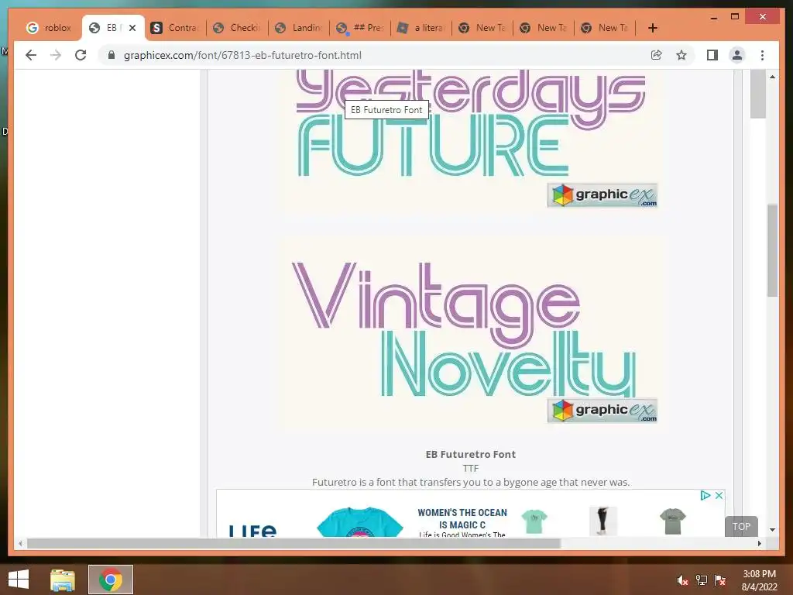
Task: Click the outer vertical scrollbar thumb
Action: pyautogui.click(x=772, y=250)
